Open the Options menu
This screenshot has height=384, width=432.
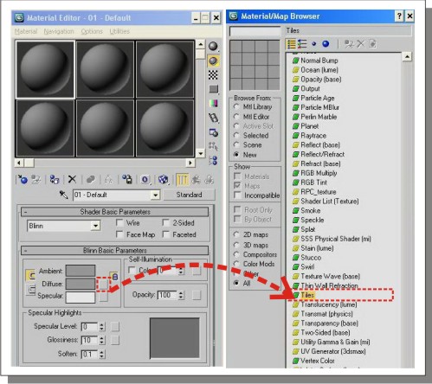point(92,31)
